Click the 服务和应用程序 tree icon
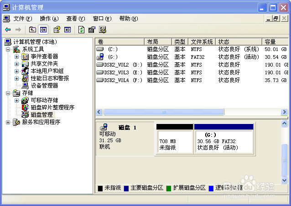 (16, 122)
